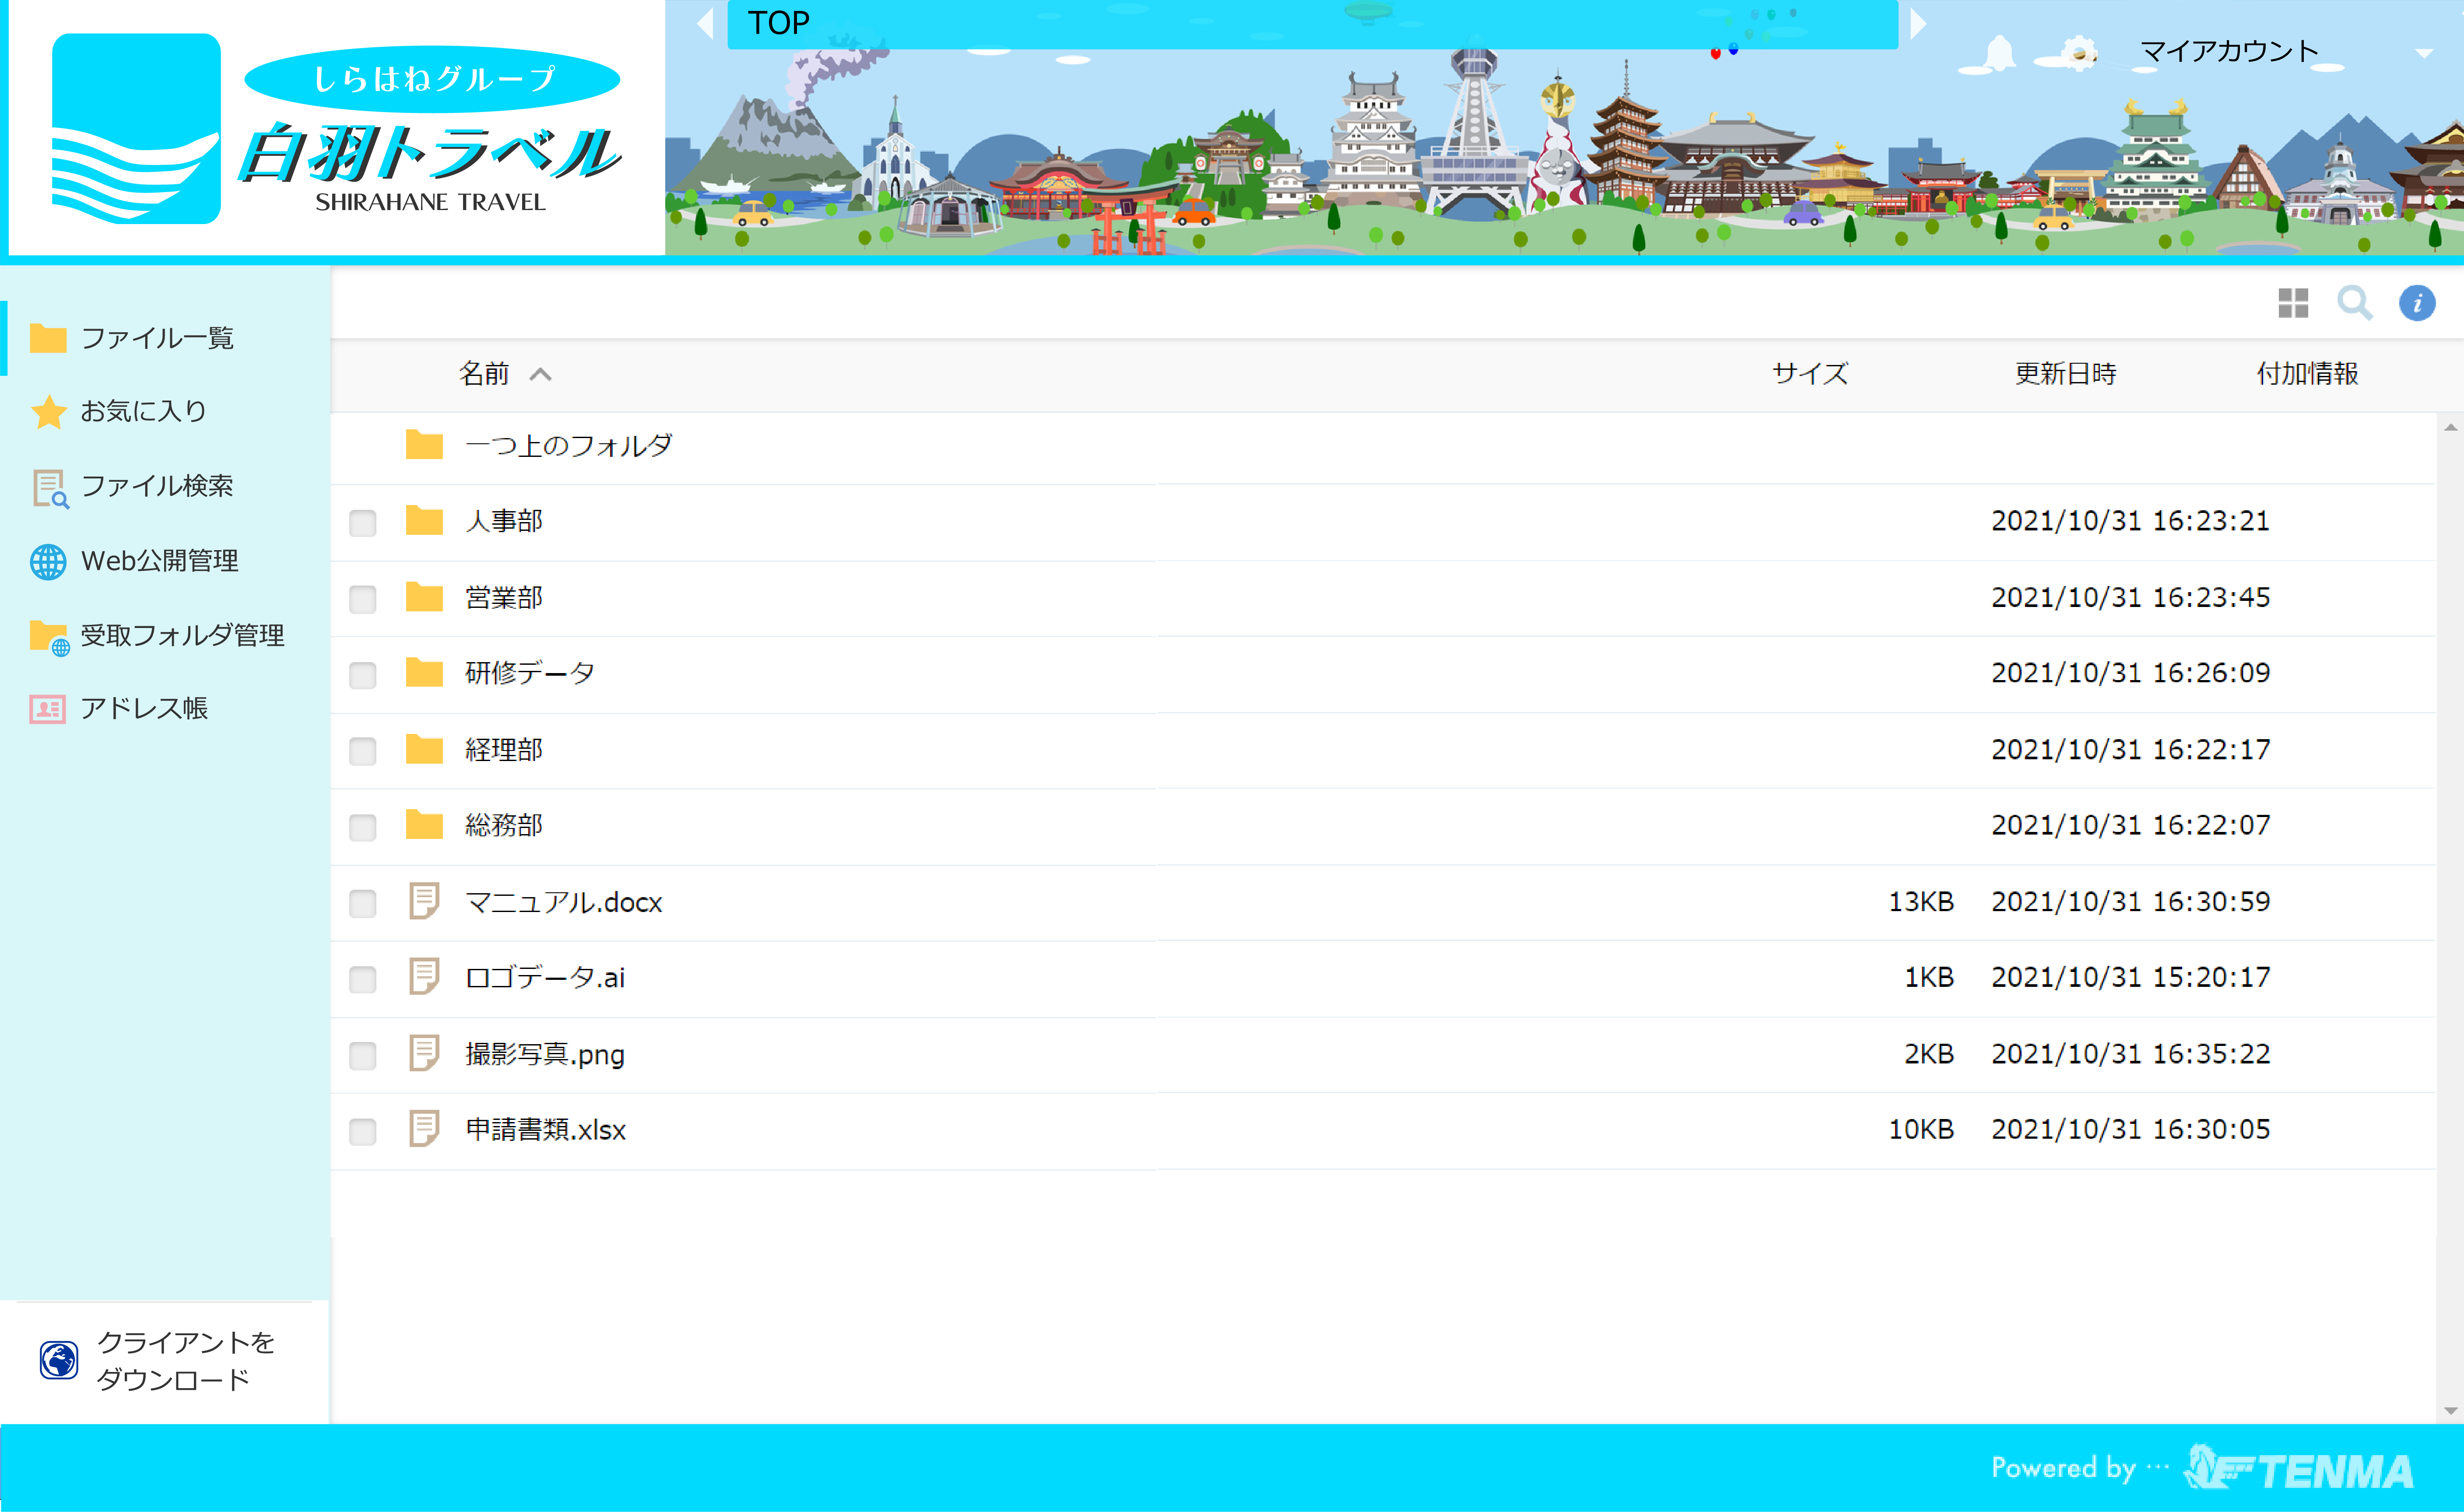
Task: Select checkbox for 経理部 folder
Action: (362, 751)
